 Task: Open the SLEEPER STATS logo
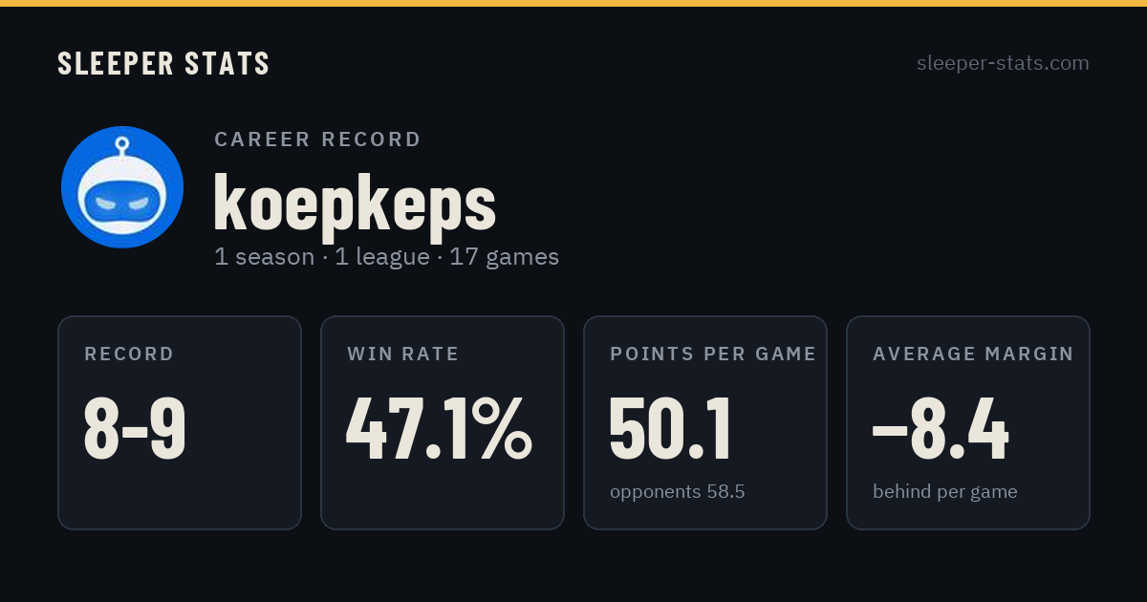[163, 64]
